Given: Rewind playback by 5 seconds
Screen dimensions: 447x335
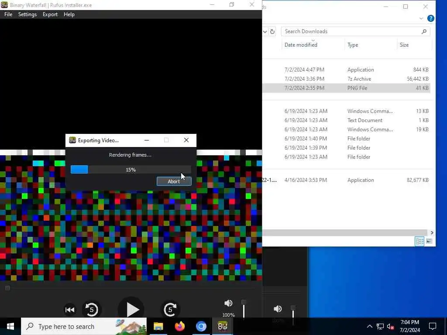Looking at the screenshot, I should click(x=92, y=309).
